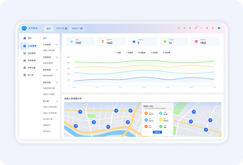Image resolution: width=243 pixels, height=165 pixels.
Task: Click the 待处理 1842 statistics card
Action: click(205, 42)
